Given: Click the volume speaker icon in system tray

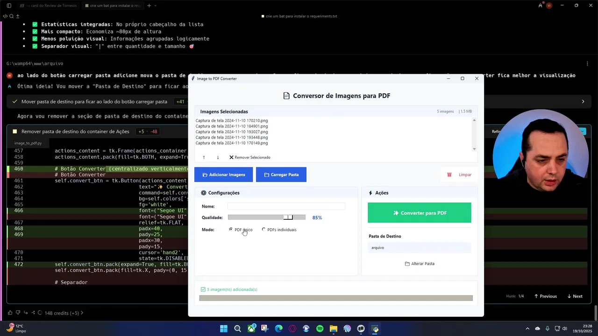Looking at the screenshot, I should [x=564, y=329].
